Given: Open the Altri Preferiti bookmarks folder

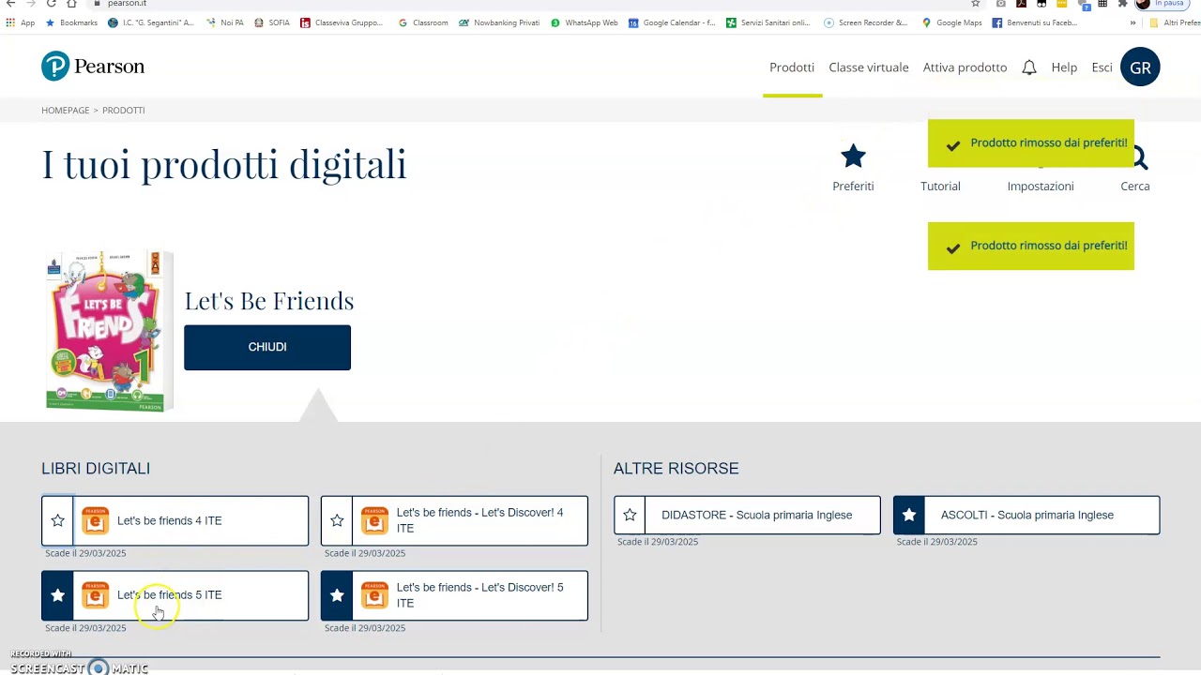Looking at the screenshot, I should coord(1175,22).
